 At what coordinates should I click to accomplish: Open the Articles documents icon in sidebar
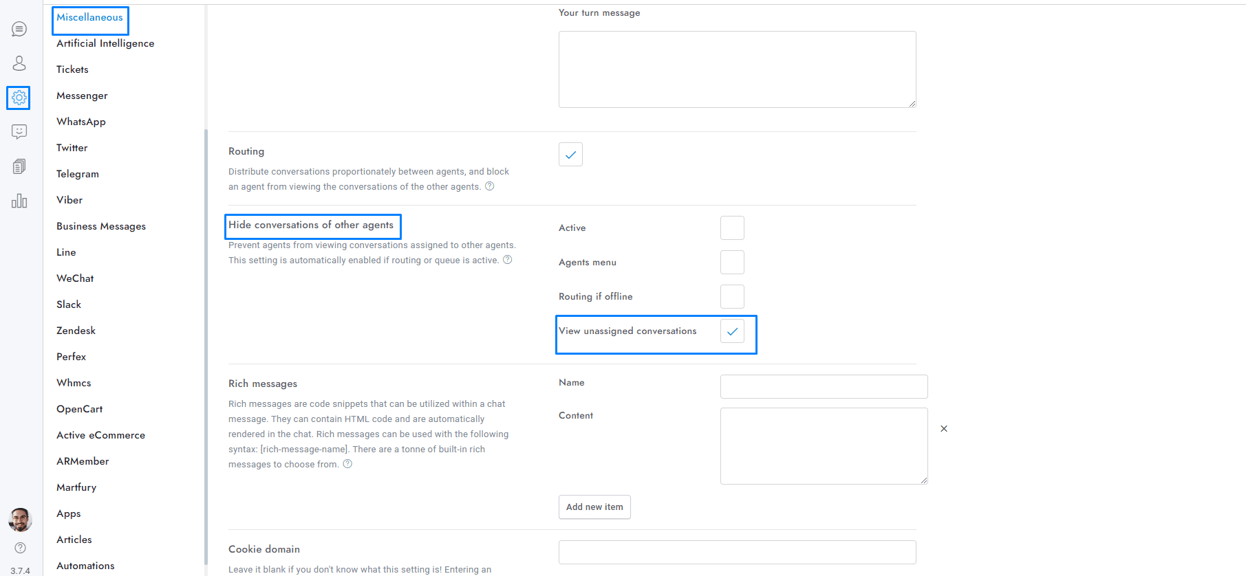(x=19, y=166)
